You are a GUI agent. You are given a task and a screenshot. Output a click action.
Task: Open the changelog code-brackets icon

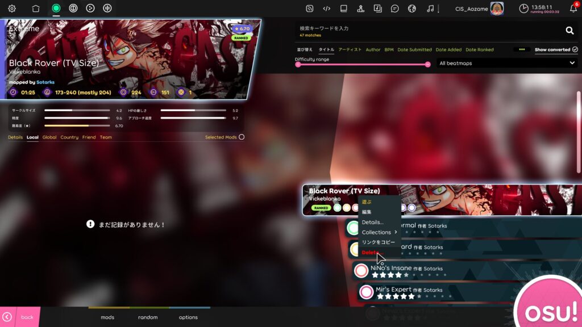[327, 9]
